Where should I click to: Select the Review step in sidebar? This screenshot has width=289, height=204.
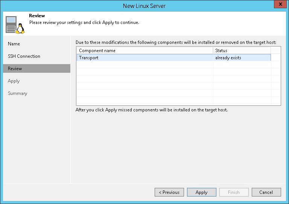[x=15, y=69]
